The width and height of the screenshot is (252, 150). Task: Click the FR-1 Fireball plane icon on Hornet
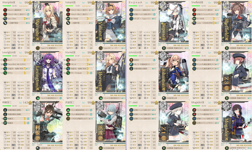point(68,73)
